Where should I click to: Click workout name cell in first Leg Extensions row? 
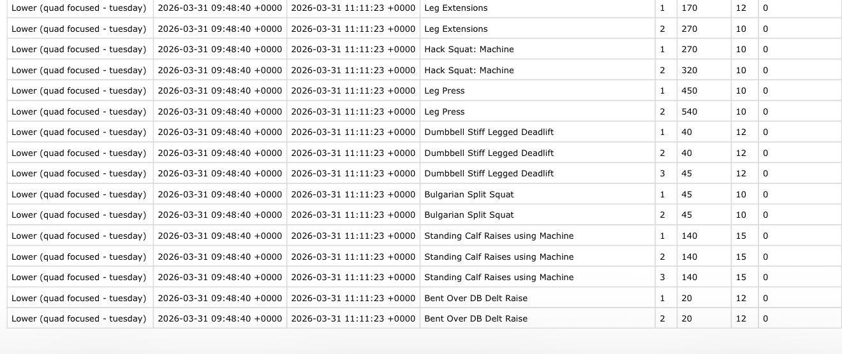(79, 8)
